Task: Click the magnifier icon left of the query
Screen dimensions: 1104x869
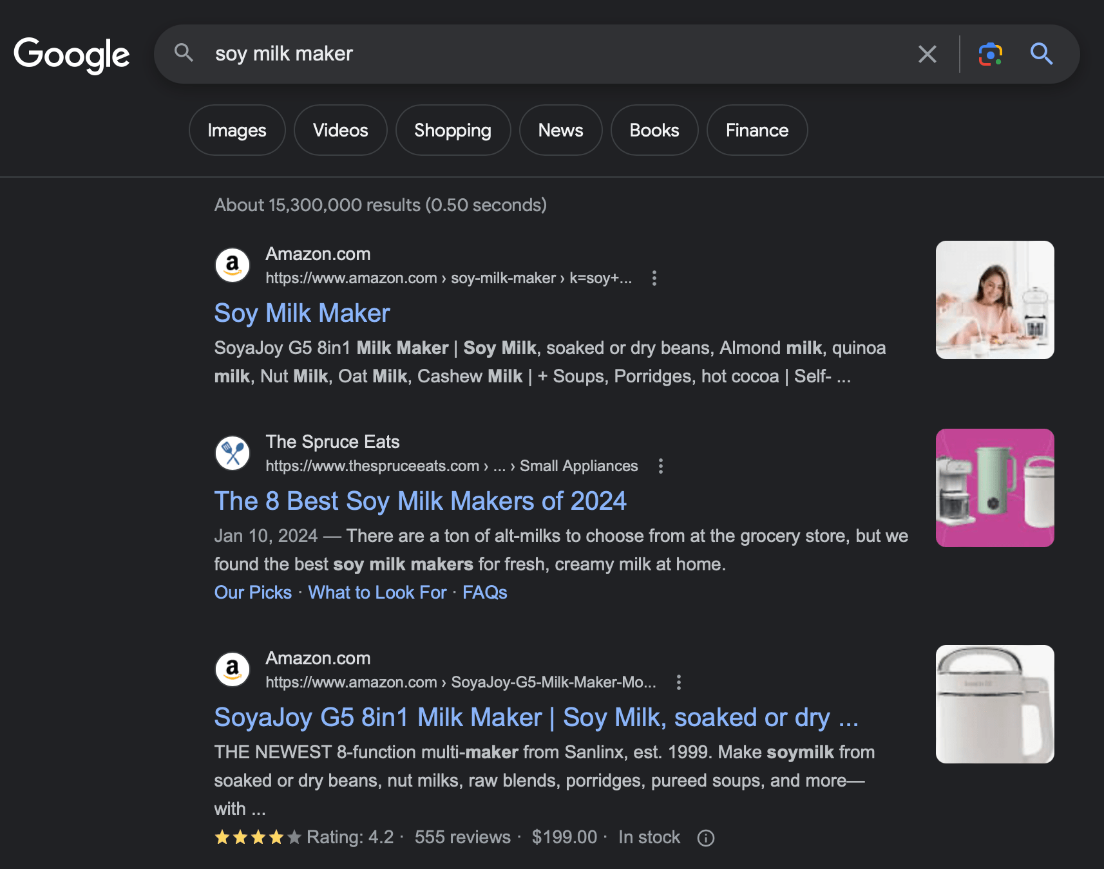Action: (x=184, y=53)
